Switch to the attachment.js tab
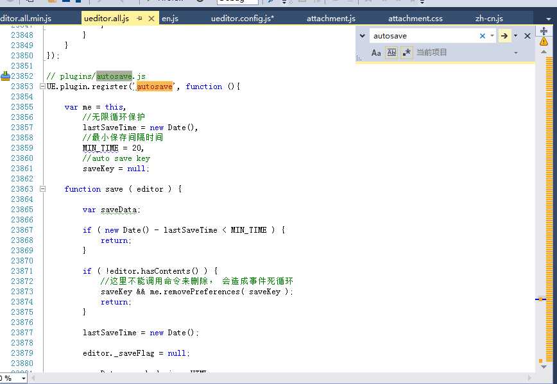This screenshot has width=557, height=384. point(331,19)
